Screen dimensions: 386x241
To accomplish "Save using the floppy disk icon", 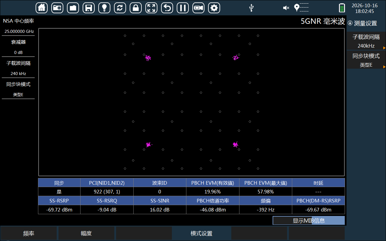I will pyautogui.click(x=89, y=8).
